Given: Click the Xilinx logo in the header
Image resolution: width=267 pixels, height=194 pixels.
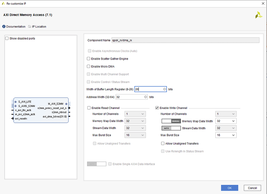Looking at the screenshot, I should [x=258, y=15].
